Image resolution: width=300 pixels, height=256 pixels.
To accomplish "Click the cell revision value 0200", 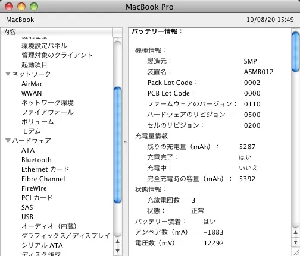I will tap(252, 125).
